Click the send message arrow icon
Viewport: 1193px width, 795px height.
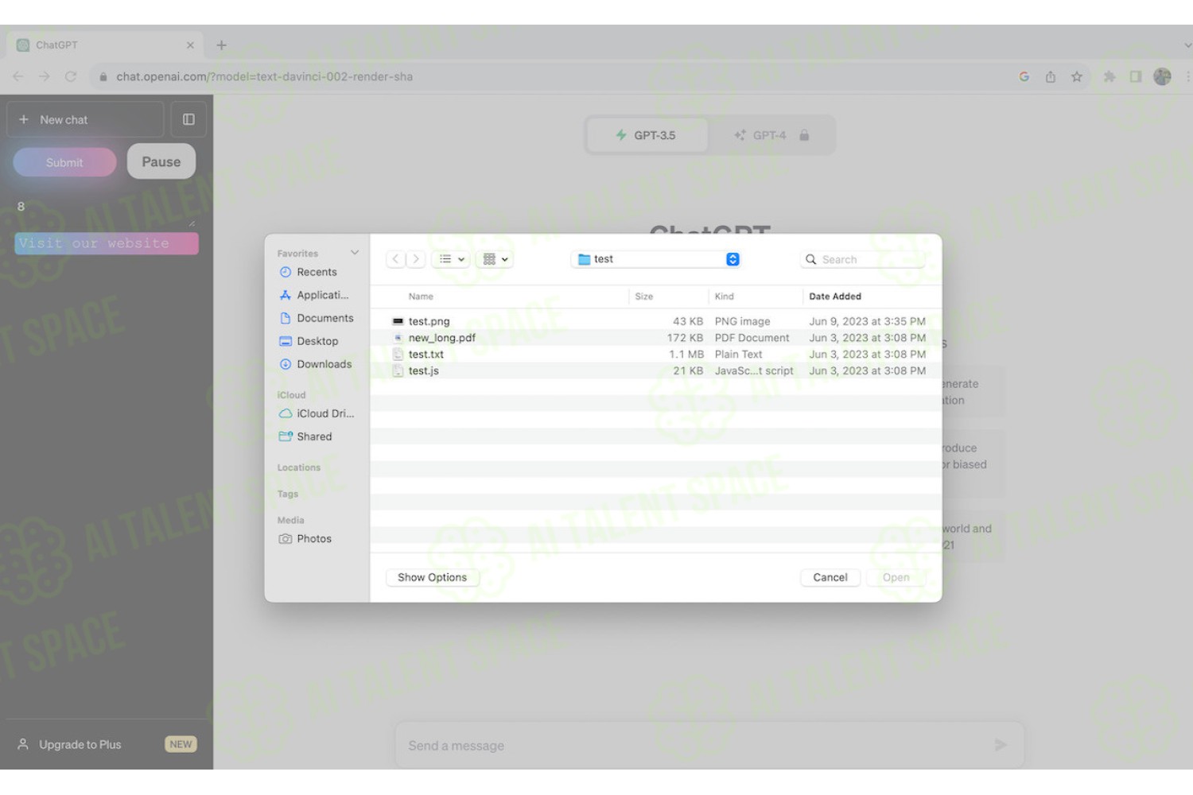(x=1001, y=745)
